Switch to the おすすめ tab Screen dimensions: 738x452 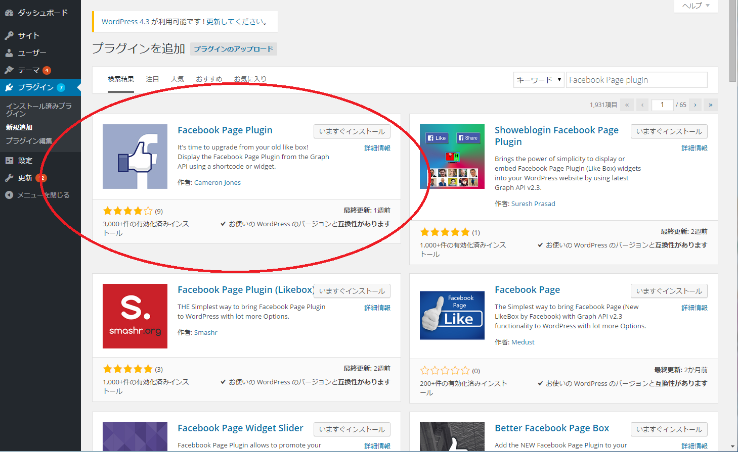tap(209, 79)
